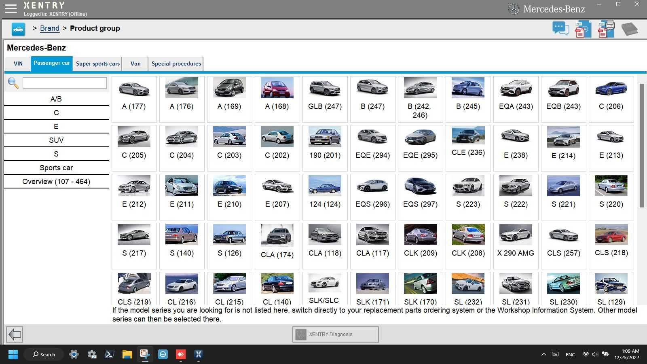Screen dimensions: 647x364
Task: Select the S (220) model
Action: tap(611, 197)
